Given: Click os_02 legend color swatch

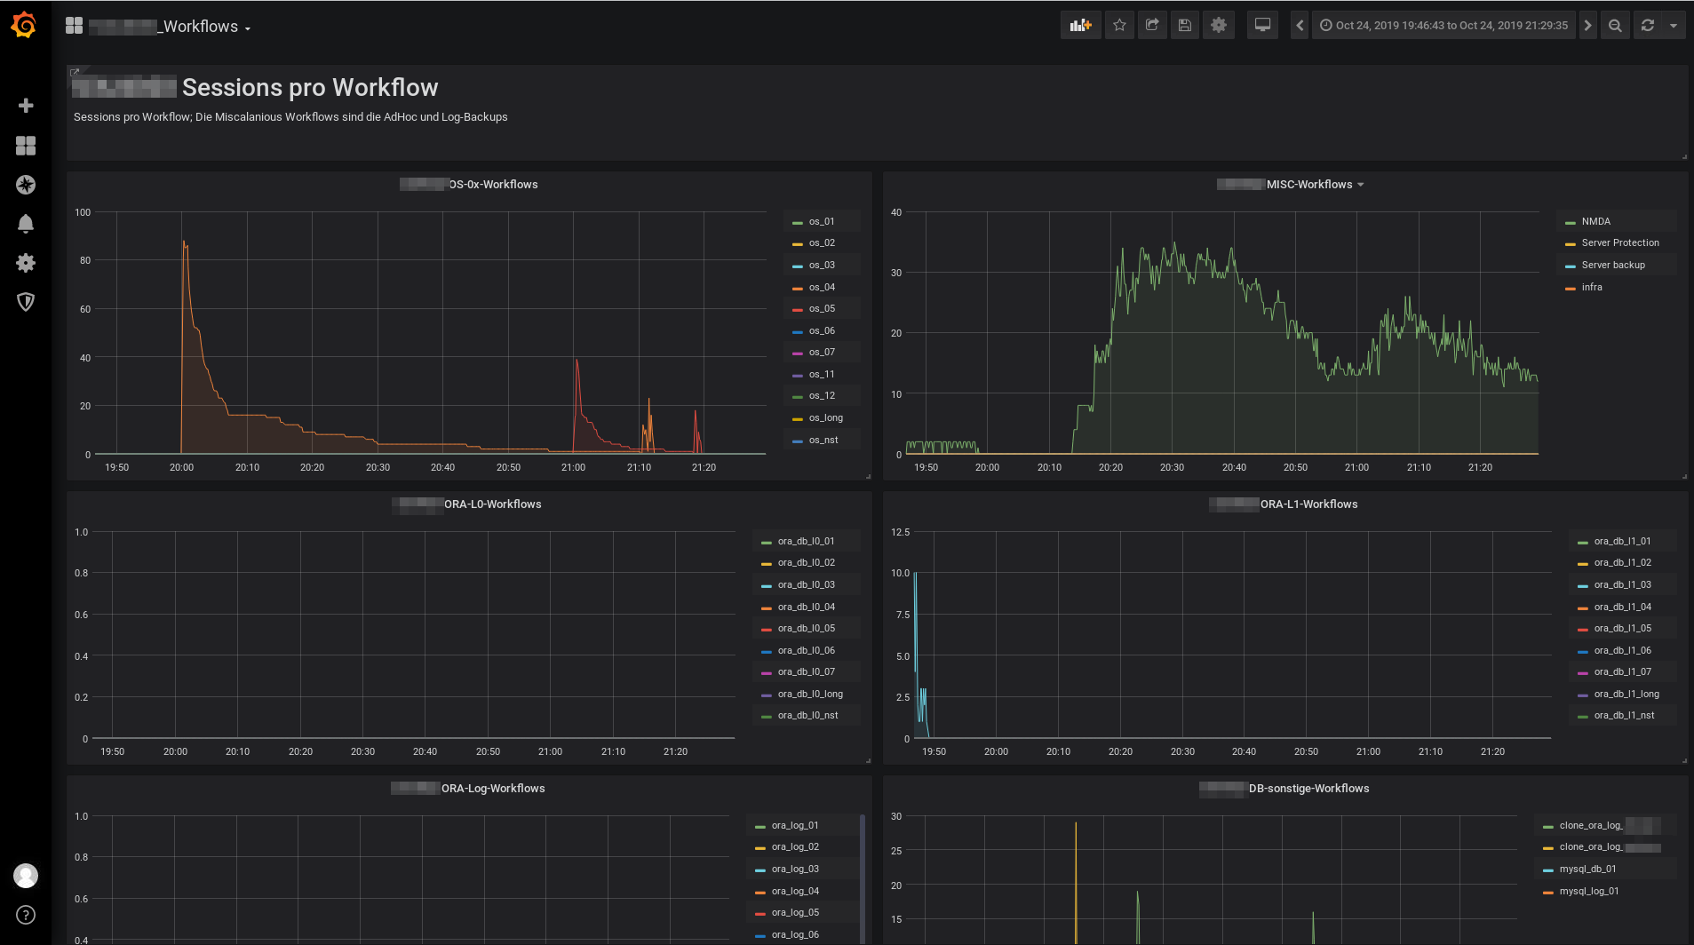Looking at the screenshot, I should click(x=797, y=244).
